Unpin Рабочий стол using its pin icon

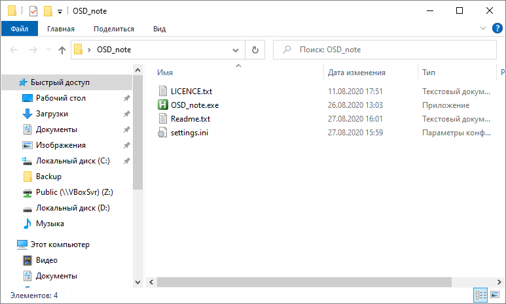[127, 98]
